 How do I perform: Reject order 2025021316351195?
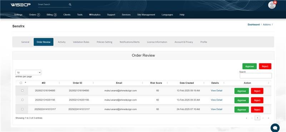click(x=257, y=100)
